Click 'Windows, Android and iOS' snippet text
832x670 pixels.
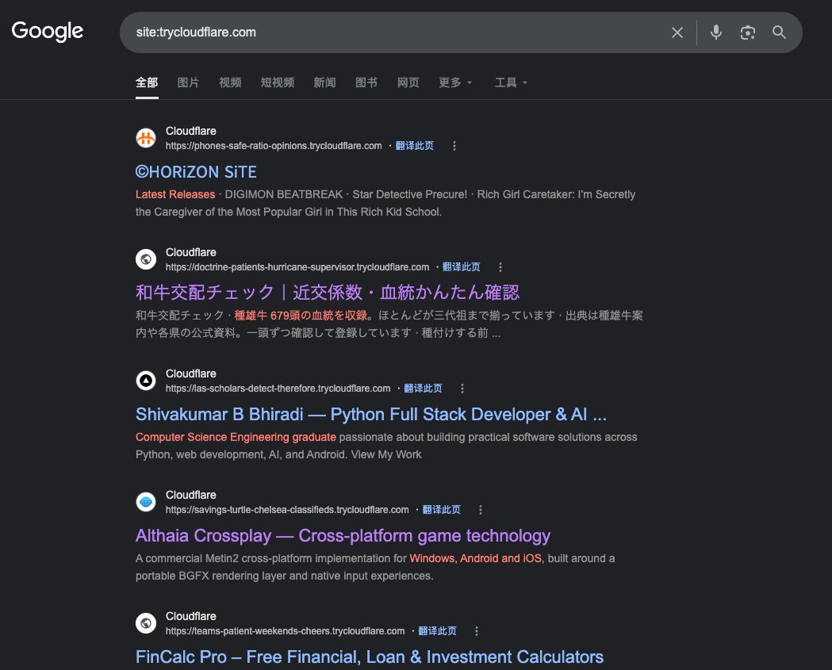[x=475, y=559]
